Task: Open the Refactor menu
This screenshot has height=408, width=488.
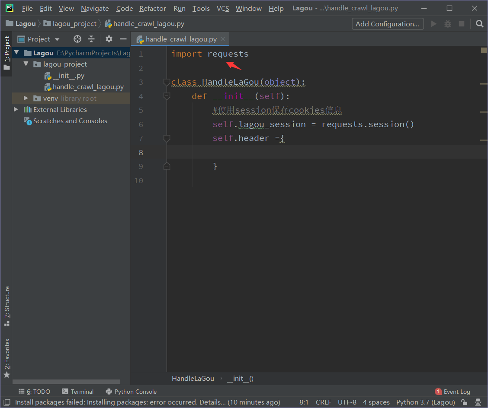Action: (152, 8)
